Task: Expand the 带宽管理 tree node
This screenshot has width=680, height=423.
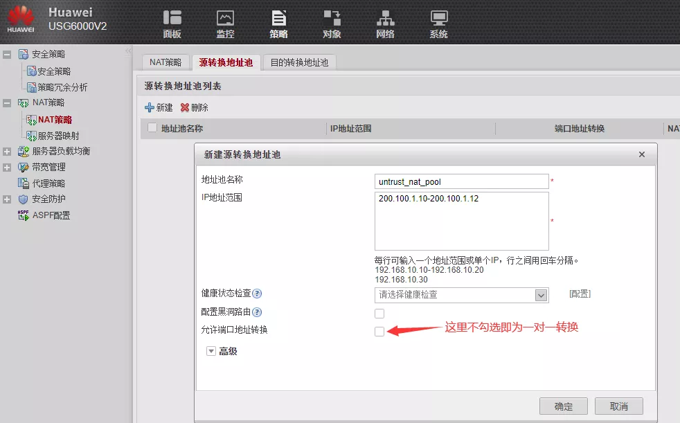Action: (7, 168)
